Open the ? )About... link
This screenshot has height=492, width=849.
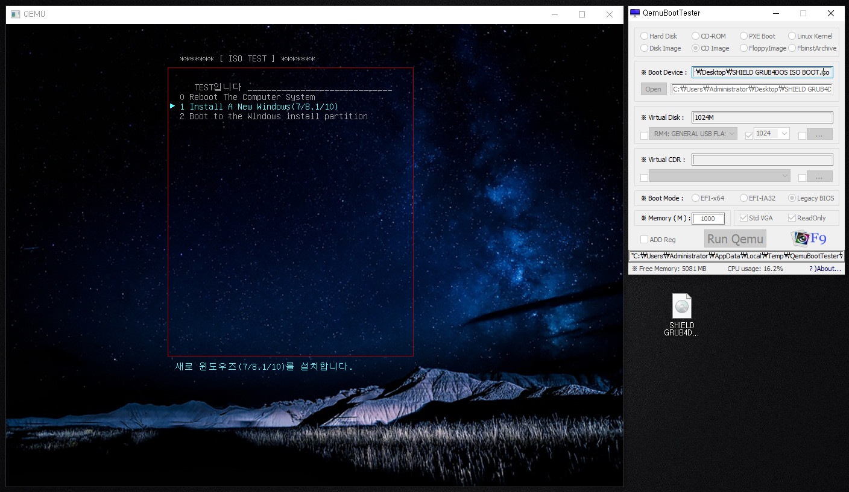[825, 269]
